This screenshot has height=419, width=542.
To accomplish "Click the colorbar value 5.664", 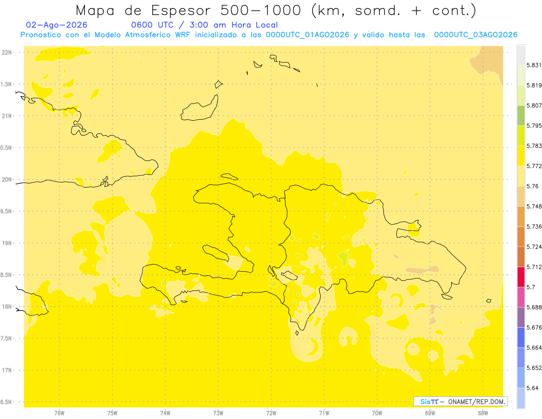I will 534,348.
